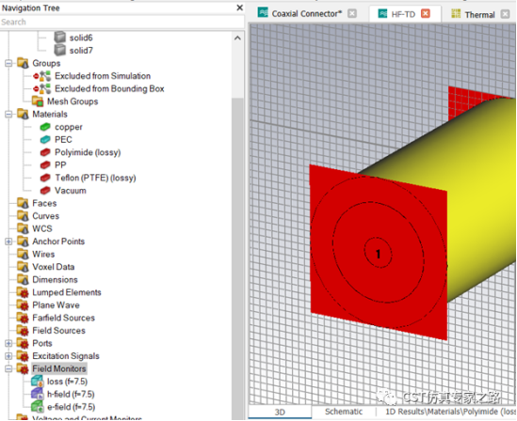517x421 pixels.
Task: Switch to the Thermal tab
Action: 479,14
